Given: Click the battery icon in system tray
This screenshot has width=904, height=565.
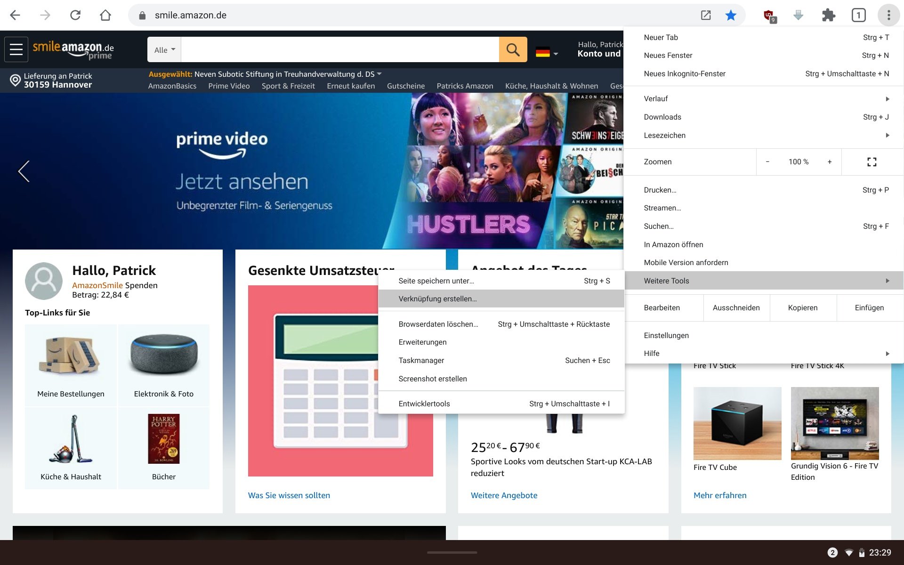Looking at the screenshot, I should [862, 553].
